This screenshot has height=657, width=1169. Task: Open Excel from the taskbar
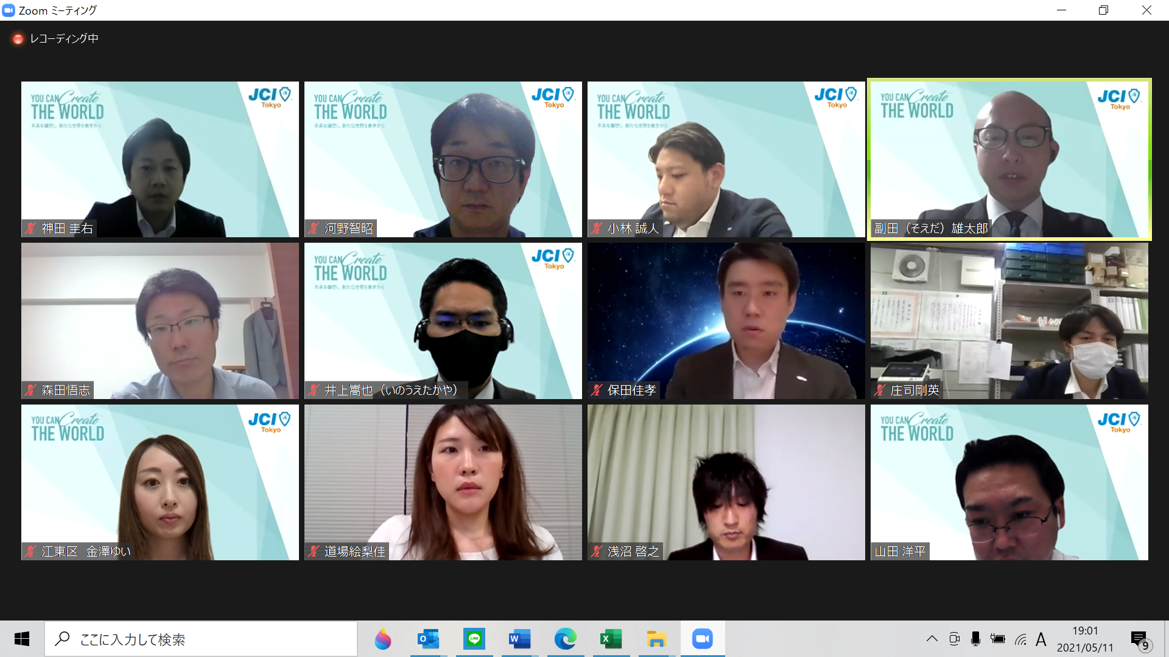[611, 639]
